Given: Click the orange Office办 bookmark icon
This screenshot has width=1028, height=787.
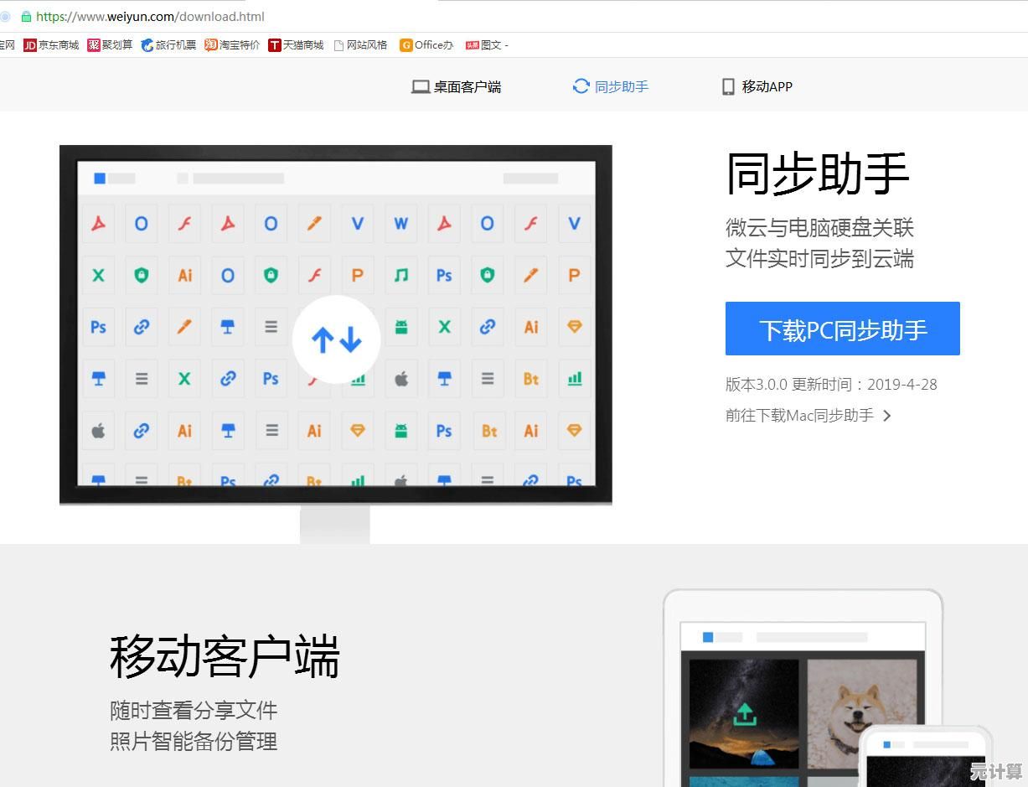Looking at the screenshot, I should (x=406, y=45).
